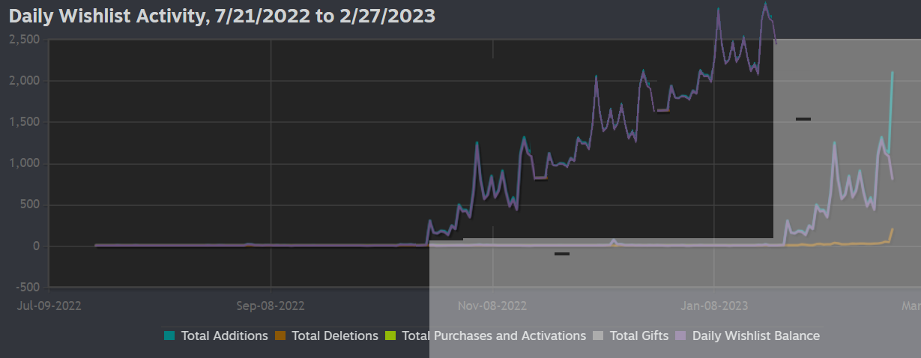The width and height of the screenshot is (921, 358).
Task: Click the Jul-09-2022 x-axis date label
Action: (x=49, y=306)
